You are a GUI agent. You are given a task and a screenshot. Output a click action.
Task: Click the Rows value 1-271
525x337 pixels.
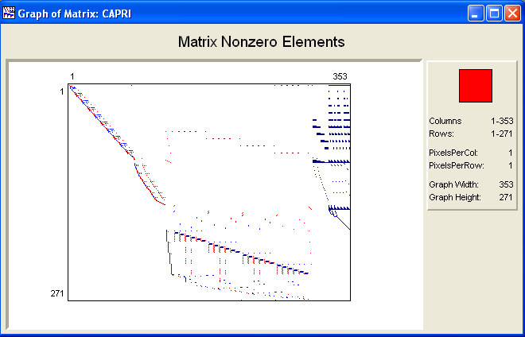point(500,134)
